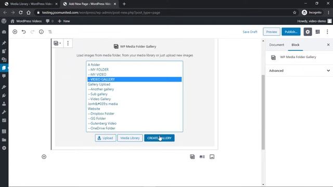
Task: Open more tools and options menu
Action: click(x=327, y=32)
